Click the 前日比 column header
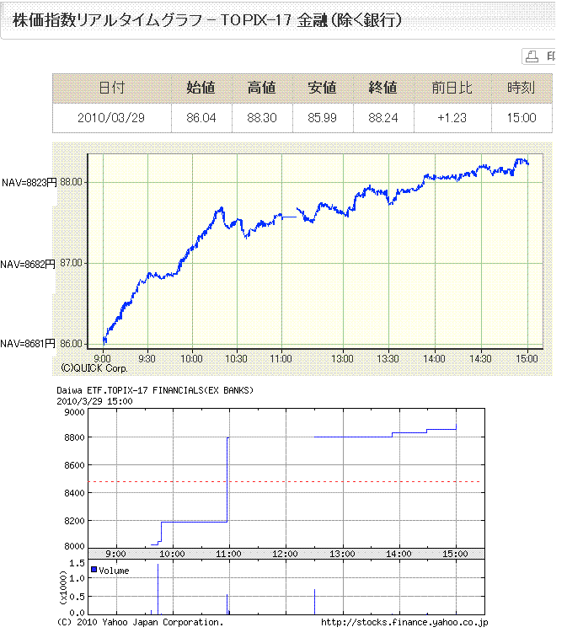The image size is (567, 638). click(x=451, y=88)
